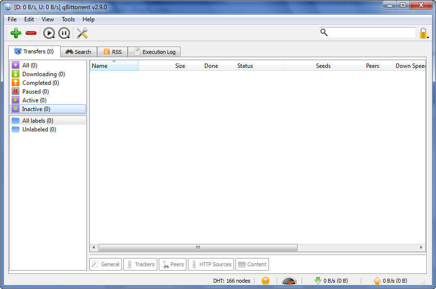
Task: Toggle the Peers panel button
Action: (172, 264)
